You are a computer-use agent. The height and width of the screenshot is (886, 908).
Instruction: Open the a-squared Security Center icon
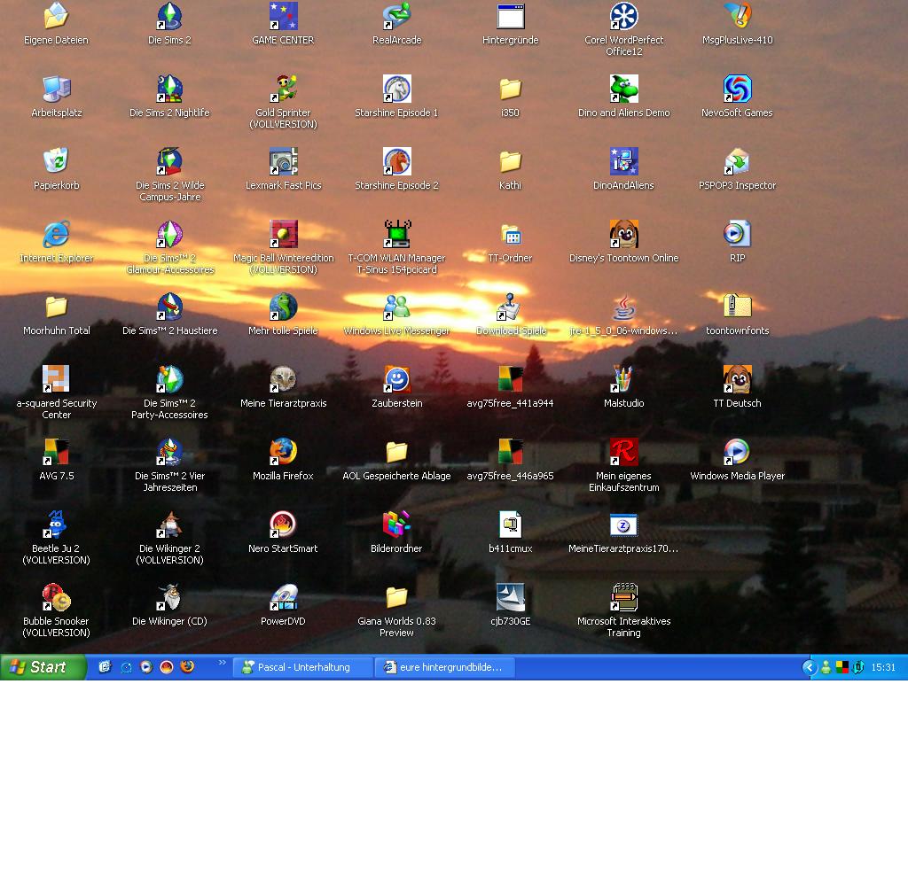pyautogui.click(x=56, y=380)
